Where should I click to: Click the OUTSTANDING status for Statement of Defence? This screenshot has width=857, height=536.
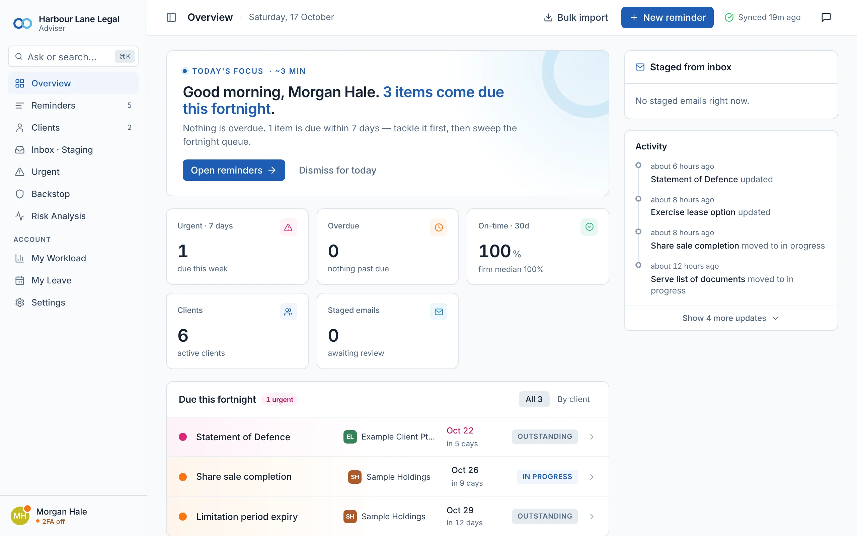coord(545,437)
